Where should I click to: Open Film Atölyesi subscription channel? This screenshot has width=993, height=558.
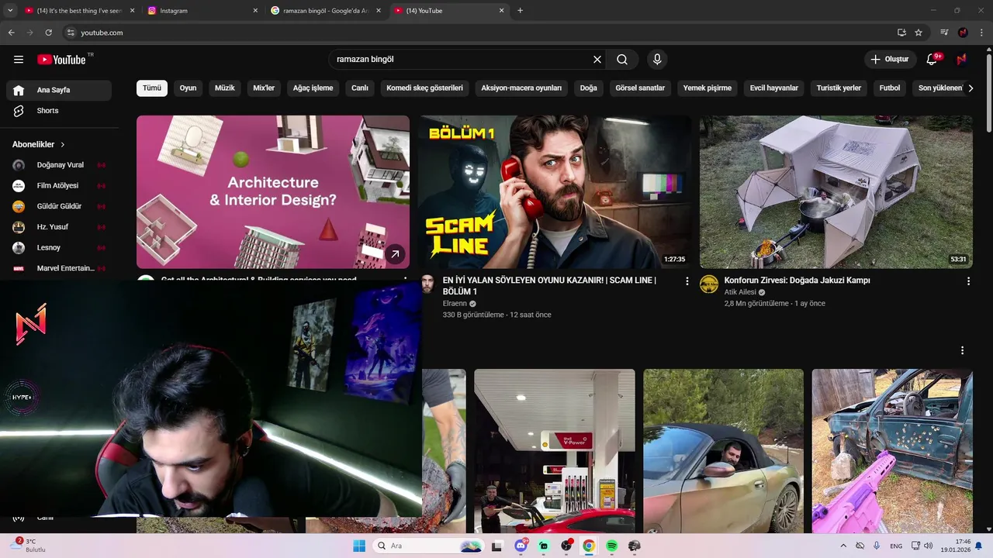point(59,186)
